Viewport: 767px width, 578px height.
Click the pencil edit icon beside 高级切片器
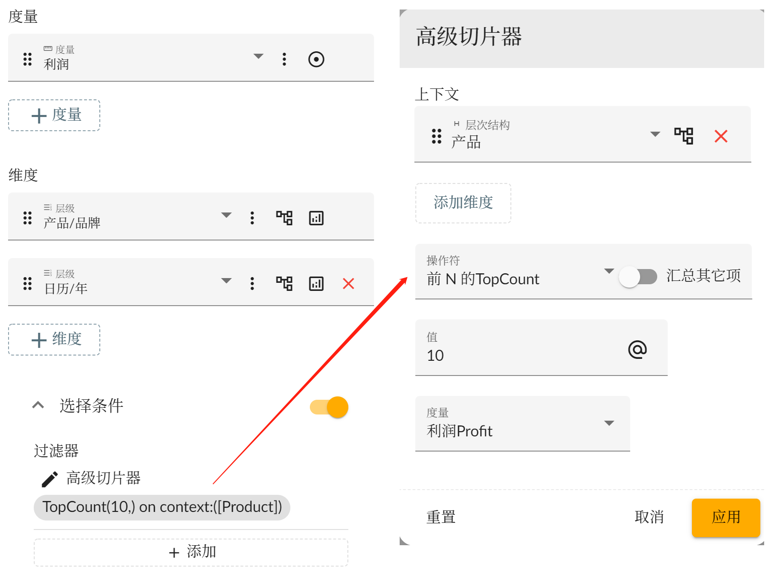(49, 479)
